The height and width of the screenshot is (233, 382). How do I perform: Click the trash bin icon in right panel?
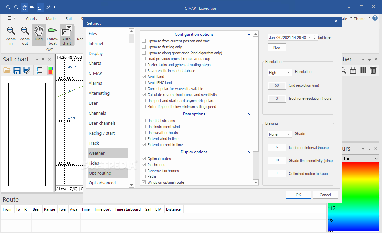tap(373, 70)
